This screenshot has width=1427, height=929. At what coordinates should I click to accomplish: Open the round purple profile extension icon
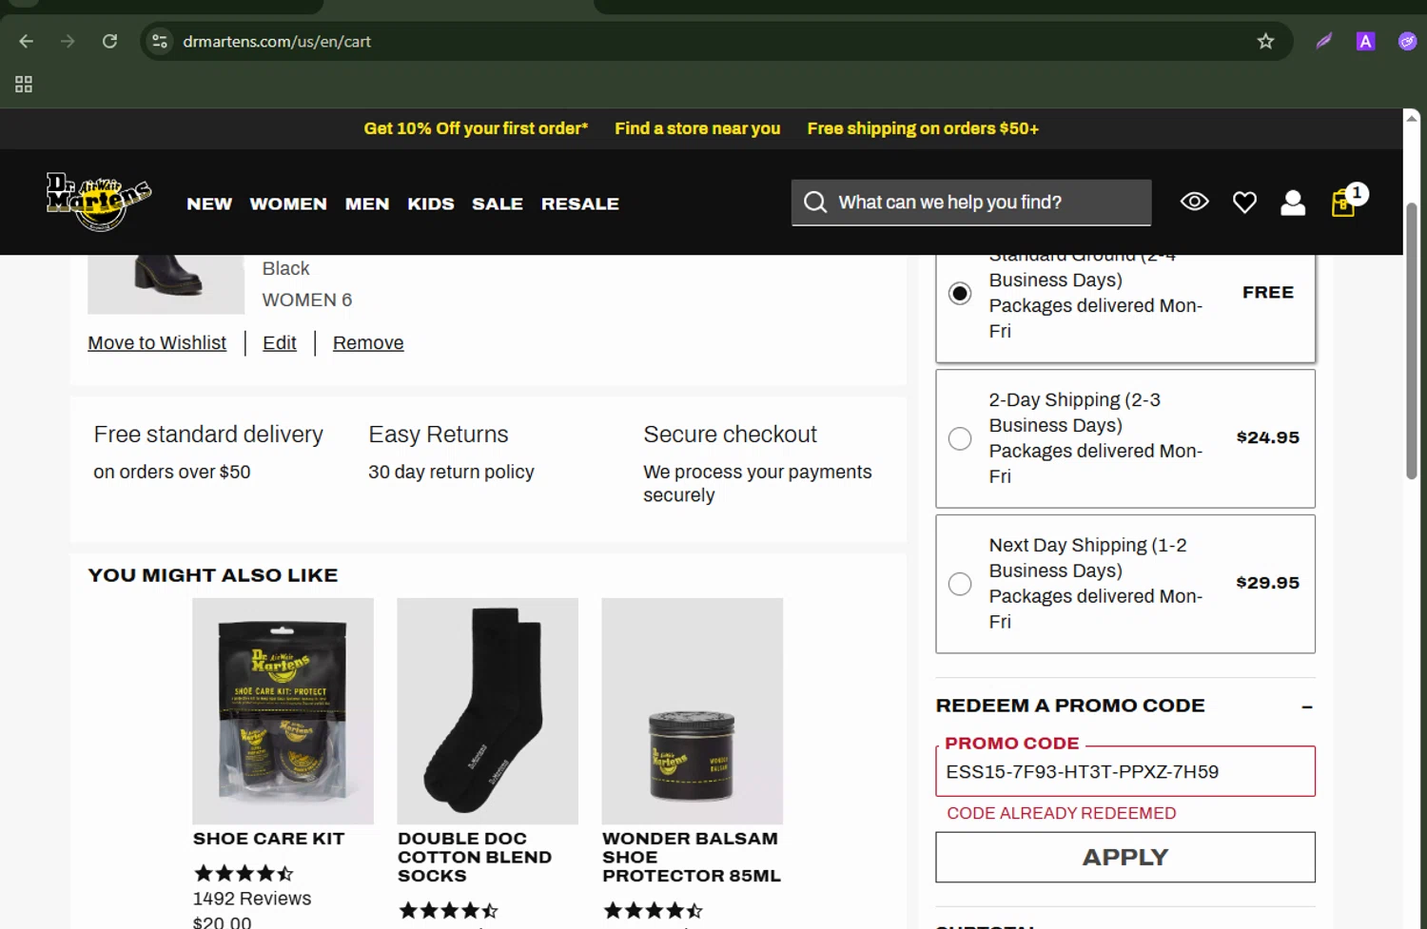click(1407, 41)
